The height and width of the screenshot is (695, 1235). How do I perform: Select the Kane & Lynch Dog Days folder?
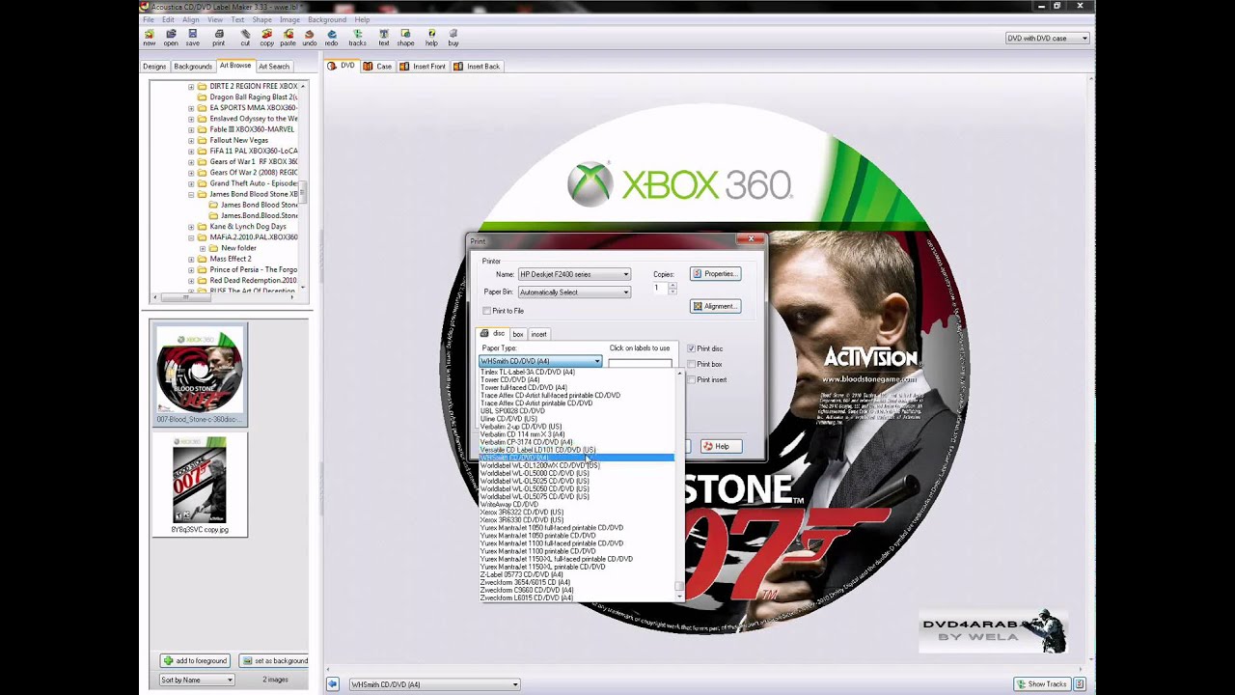[x=247, y=226]
